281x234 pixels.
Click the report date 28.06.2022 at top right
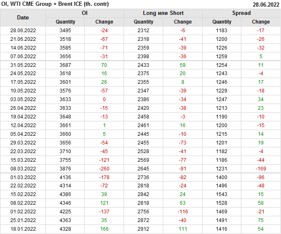265,5
